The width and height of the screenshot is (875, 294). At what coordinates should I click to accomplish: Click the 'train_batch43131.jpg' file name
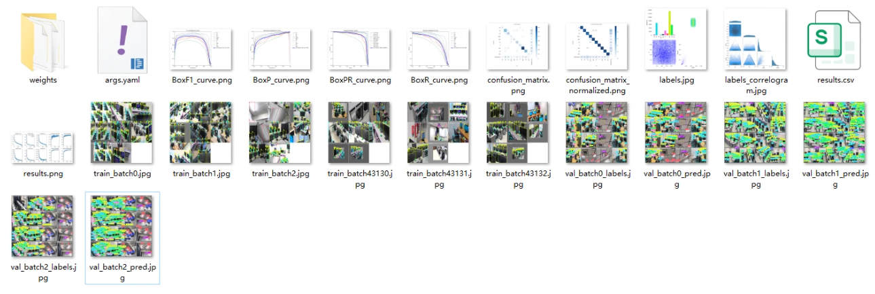439,179
